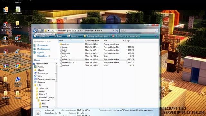206x116 pixels.
Task: Click the Открыть toolbar button
Action: pos(73,36)
